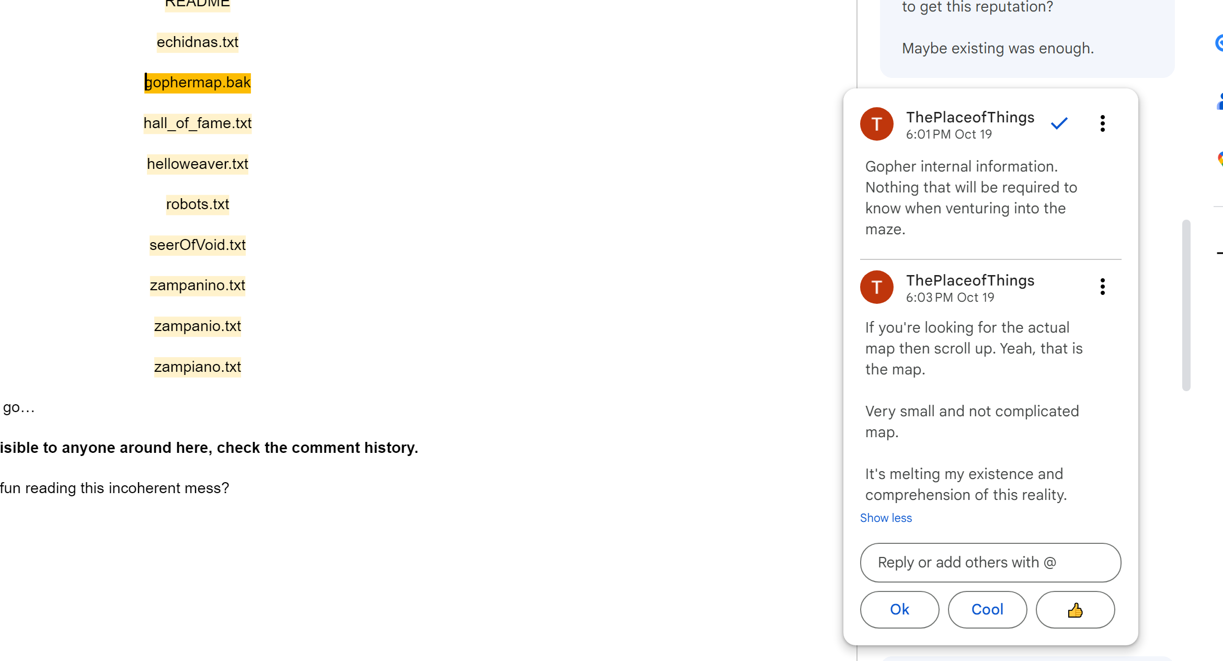This screenshot has width=1223, height=661.
Task: Click the seerOfVoid.txt highlighted text
Action: click(198, 245)
